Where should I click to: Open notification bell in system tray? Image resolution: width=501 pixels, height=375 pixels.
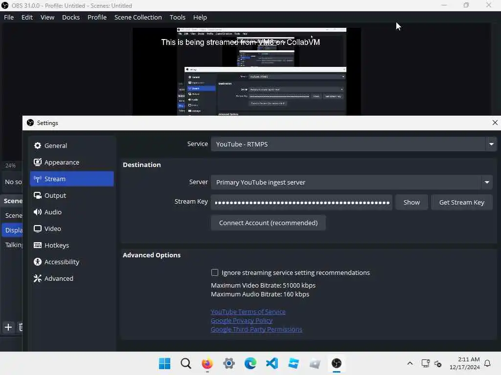487,363
